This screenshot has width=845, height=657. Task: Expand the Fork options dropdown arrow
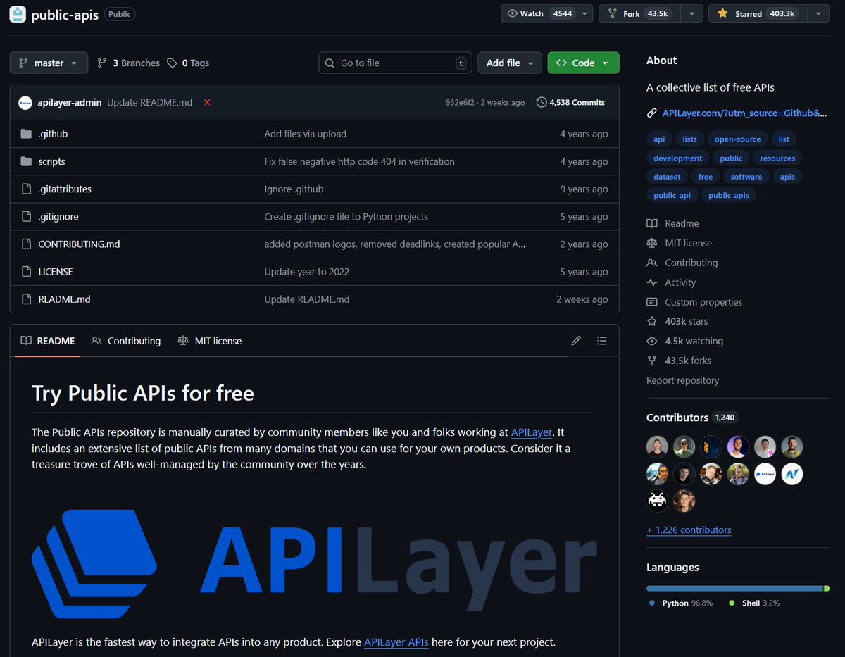point(692,13)
